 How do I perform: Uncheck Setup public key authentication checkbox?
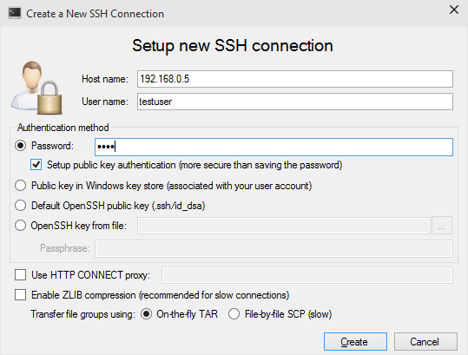click(36, 165)
